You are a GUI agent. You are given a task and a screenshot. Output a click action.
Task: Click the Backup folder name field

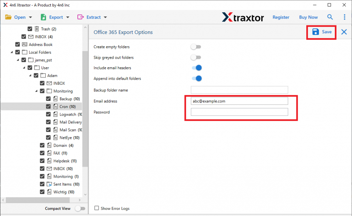[x=239, y=90]
